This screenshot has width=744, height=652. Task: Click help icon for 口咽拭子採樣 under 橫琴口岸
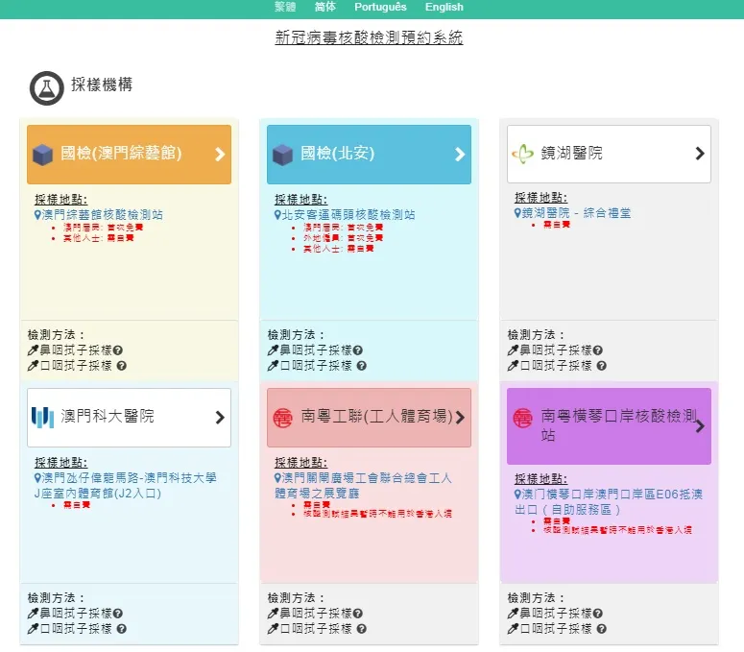(602, 629)
